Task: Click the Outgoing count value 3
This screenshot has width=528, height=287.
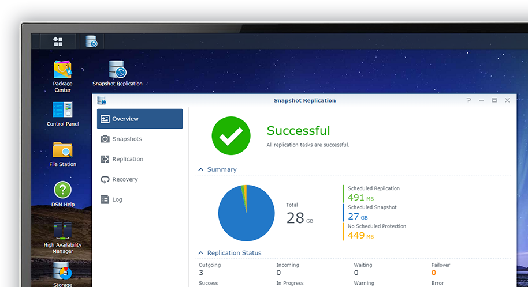Action: click(201, 273)
